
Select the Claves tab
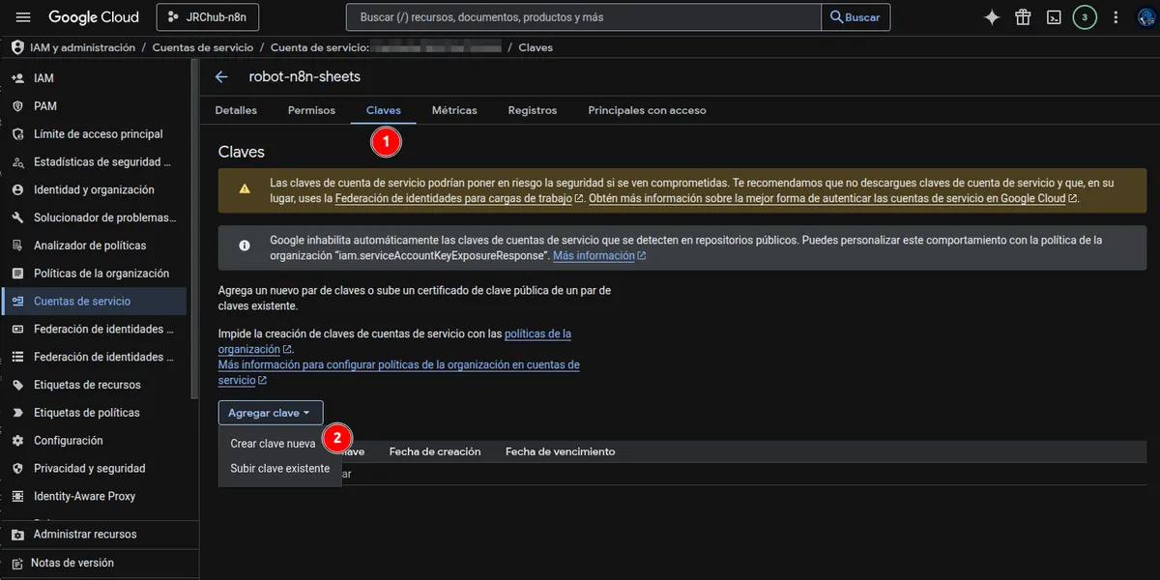(x=384, y=110)
